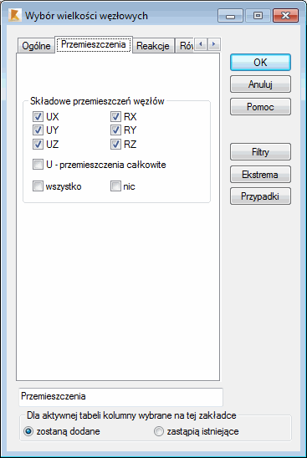Enable U - przemieszczenia całkowite checkbox
Viewport: 307px width, 458px height.
38,165
